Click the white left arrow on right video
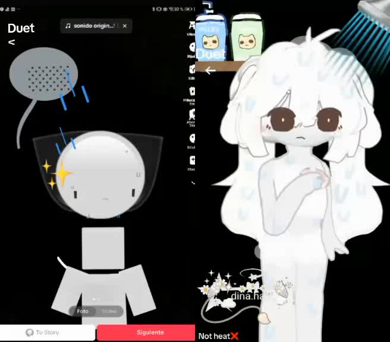Viewport: 390px width, 342px height. [x=210, y=71]
